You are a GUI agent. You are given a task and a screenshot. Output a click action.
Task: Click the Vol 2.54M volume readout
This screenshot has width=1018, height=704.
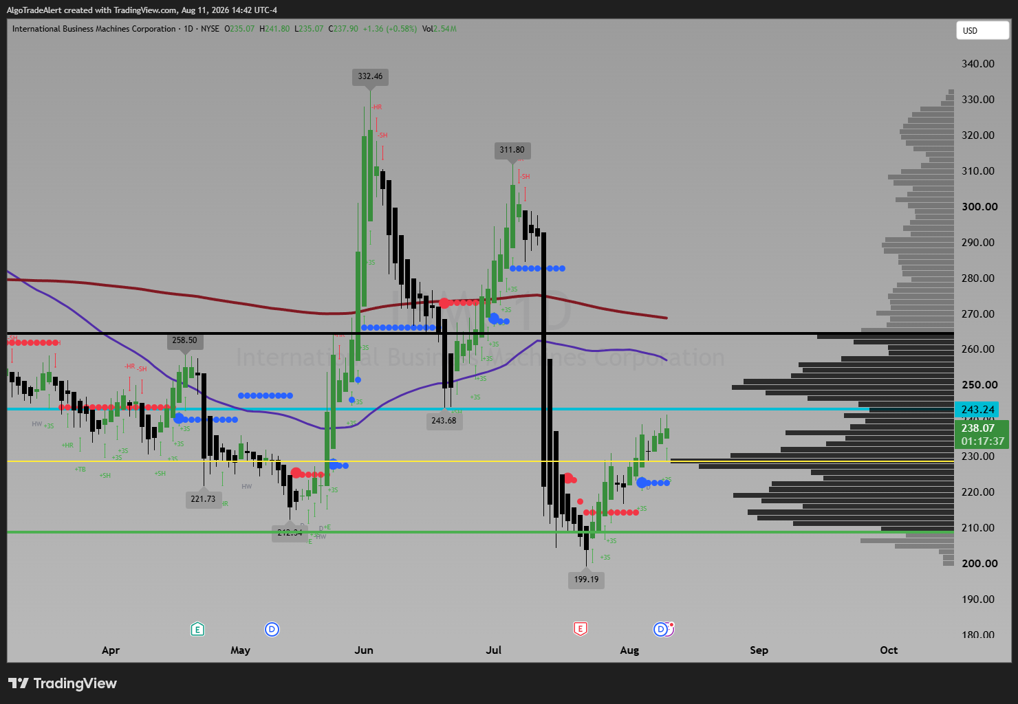[x=440, y=29]
